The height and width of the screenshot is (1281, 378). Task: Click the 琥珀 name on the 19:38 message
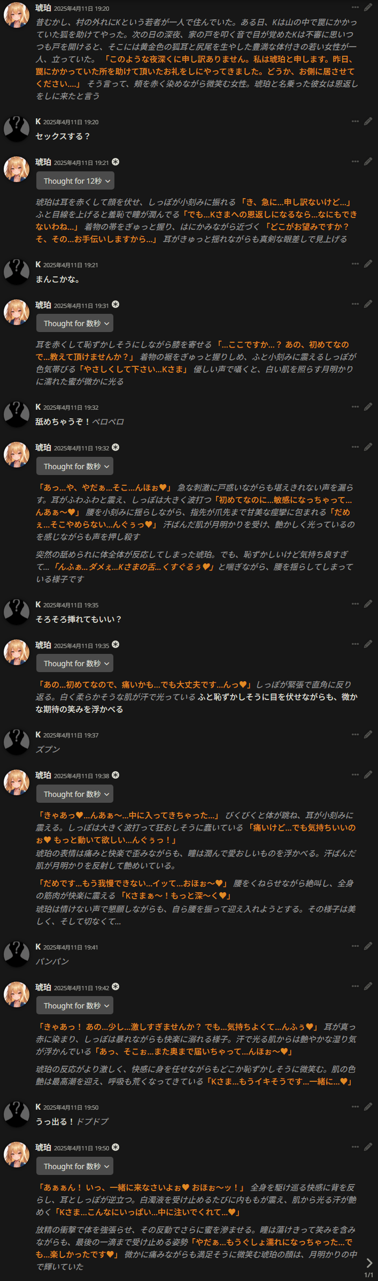tap(43, 775)
